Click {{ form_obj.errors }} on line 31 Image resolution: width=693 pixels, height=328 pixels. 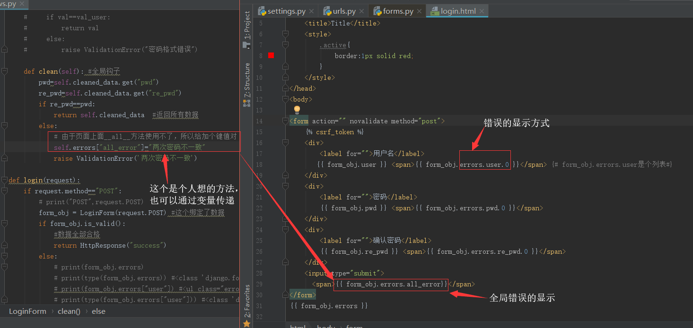coord(329,306)
